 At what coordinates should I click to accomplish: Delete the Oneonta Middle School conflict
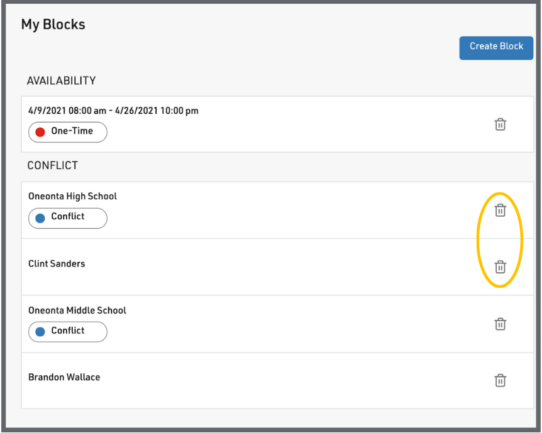click(x=500, y=324)
